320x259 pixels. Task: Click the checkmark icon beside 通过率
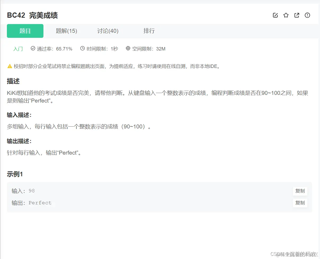click(x=33, y=48)
